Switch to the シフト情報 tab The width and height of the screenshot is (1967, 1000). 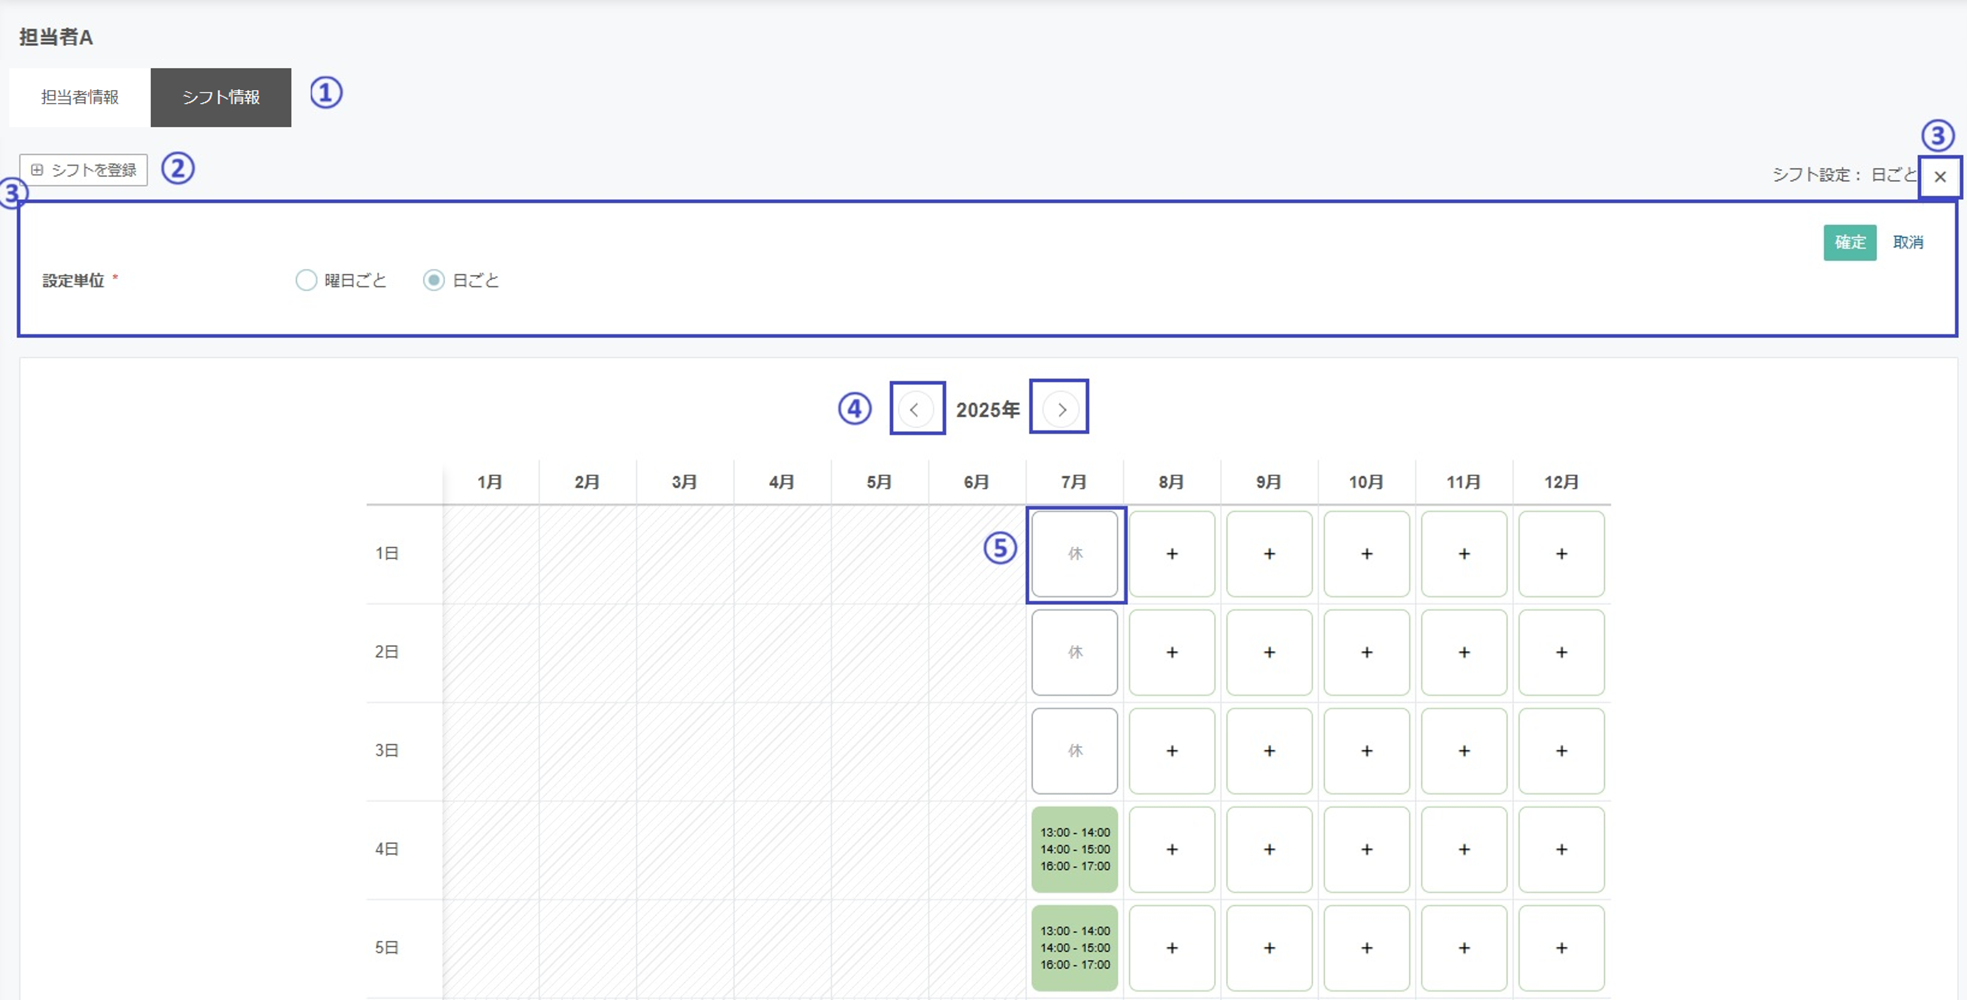pyautogui.click(x=221, y=97)
